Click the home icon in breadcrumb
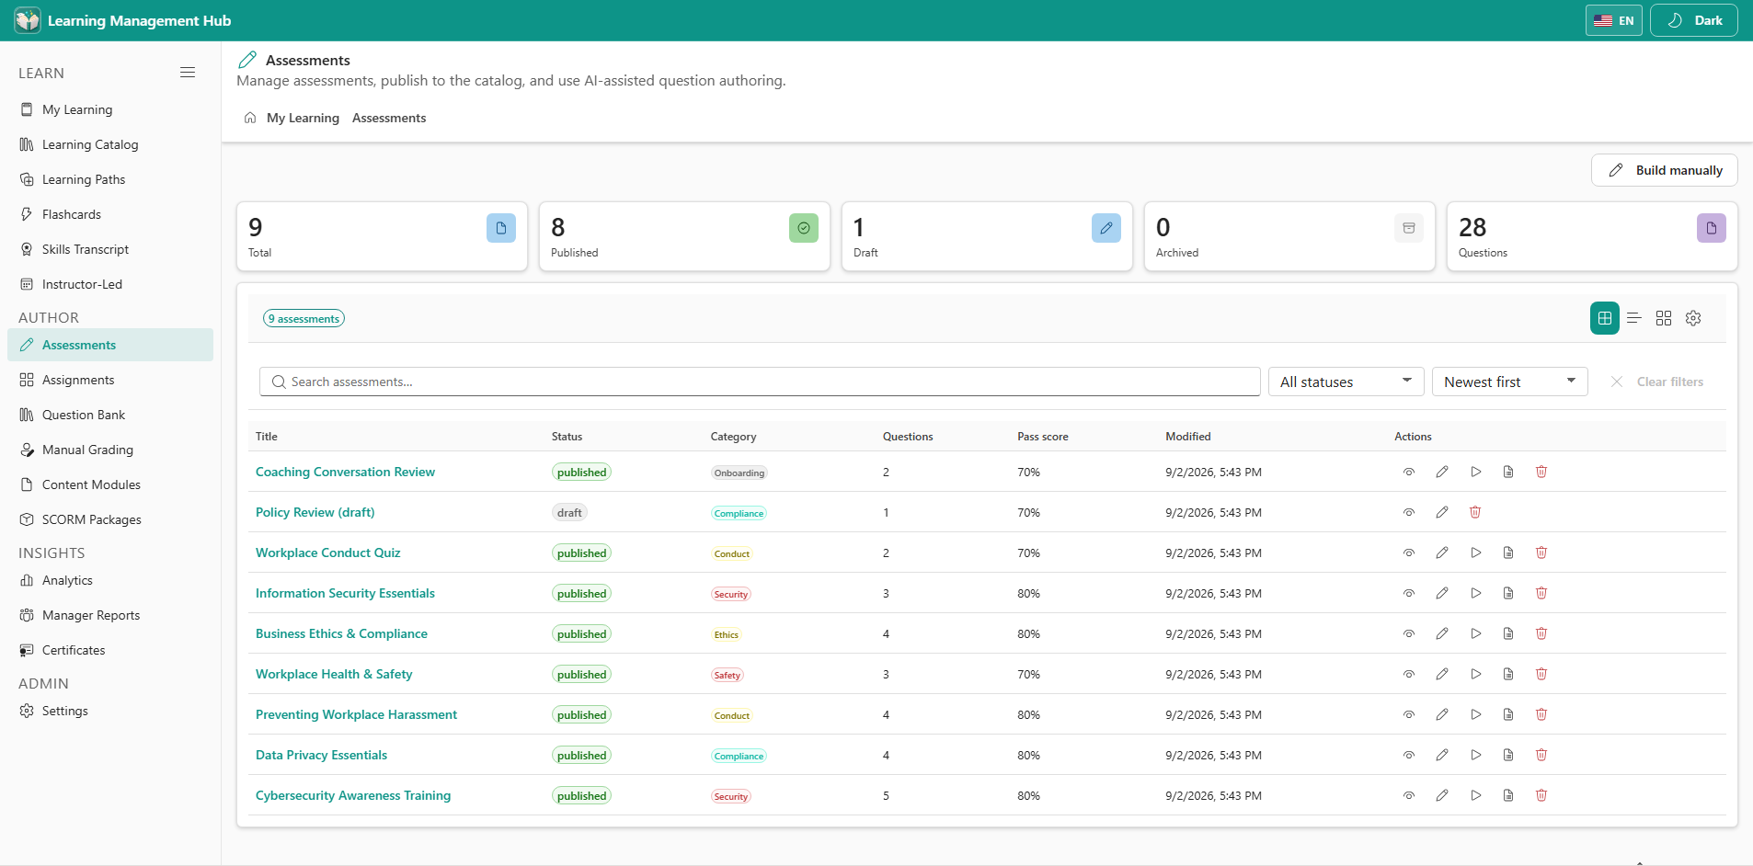Screen dimensions: 1753x866 [250, 118]
